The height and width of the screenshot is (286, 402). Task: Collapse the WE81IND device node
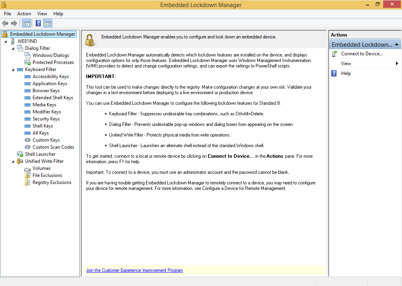pos(5,41)
